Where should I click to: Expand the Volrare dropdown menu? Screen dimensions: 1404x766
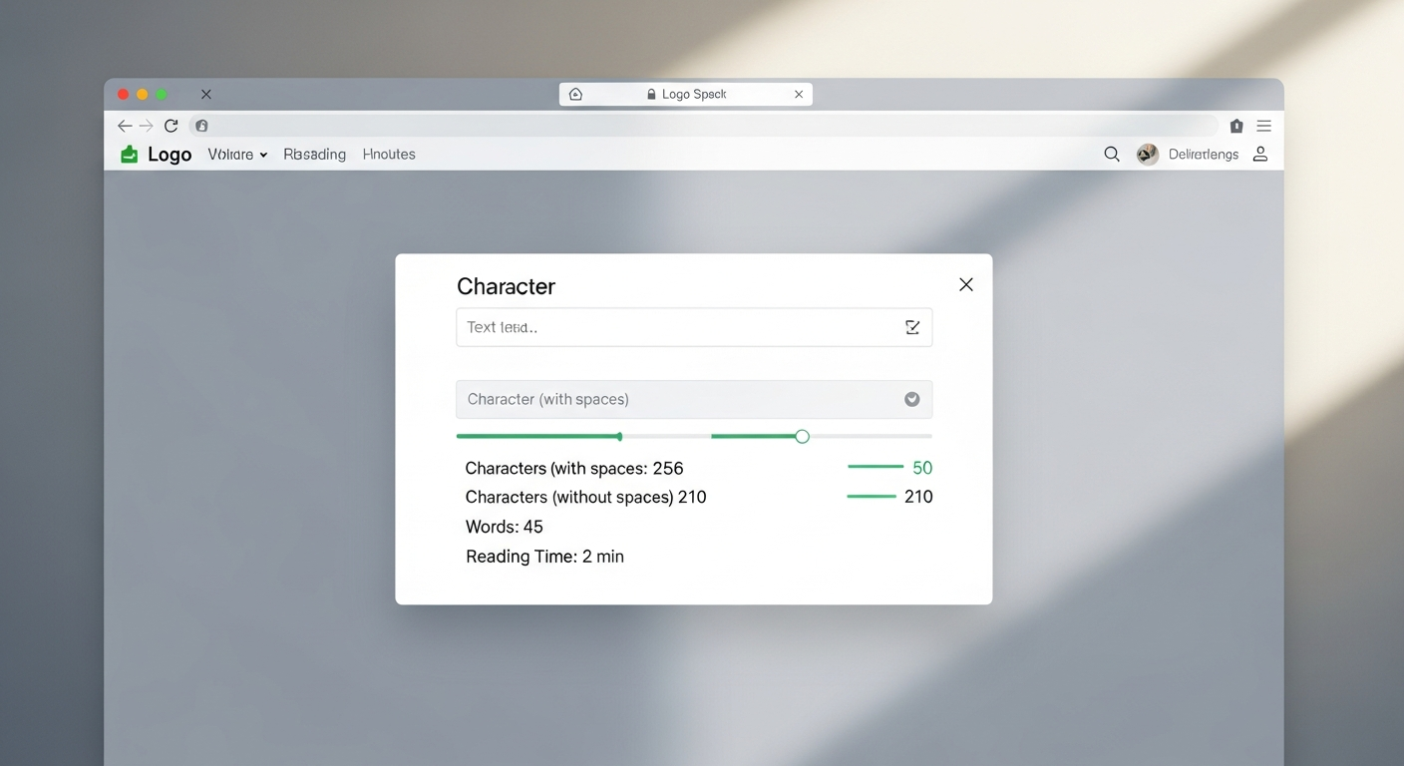click(x=237, y=155)
